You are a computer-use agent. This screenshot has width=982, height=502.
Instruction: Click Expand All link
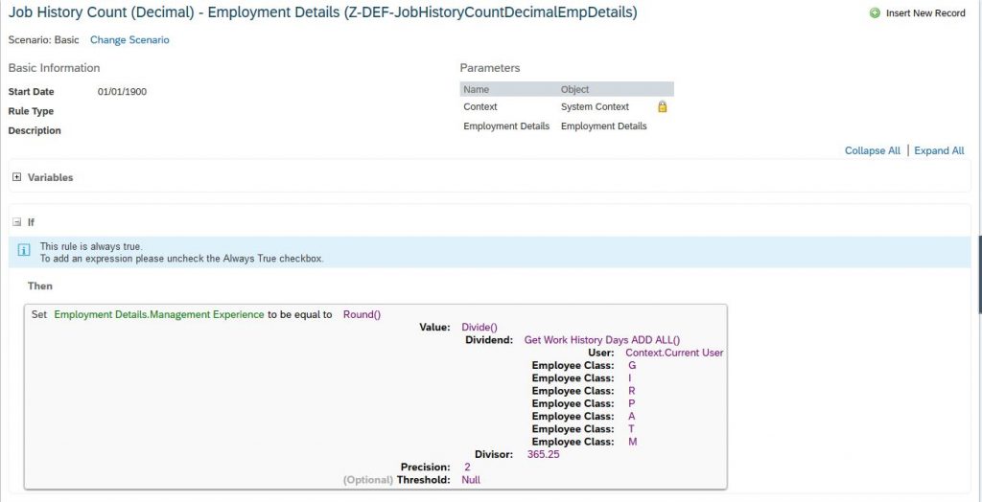[x=939, y=150]
